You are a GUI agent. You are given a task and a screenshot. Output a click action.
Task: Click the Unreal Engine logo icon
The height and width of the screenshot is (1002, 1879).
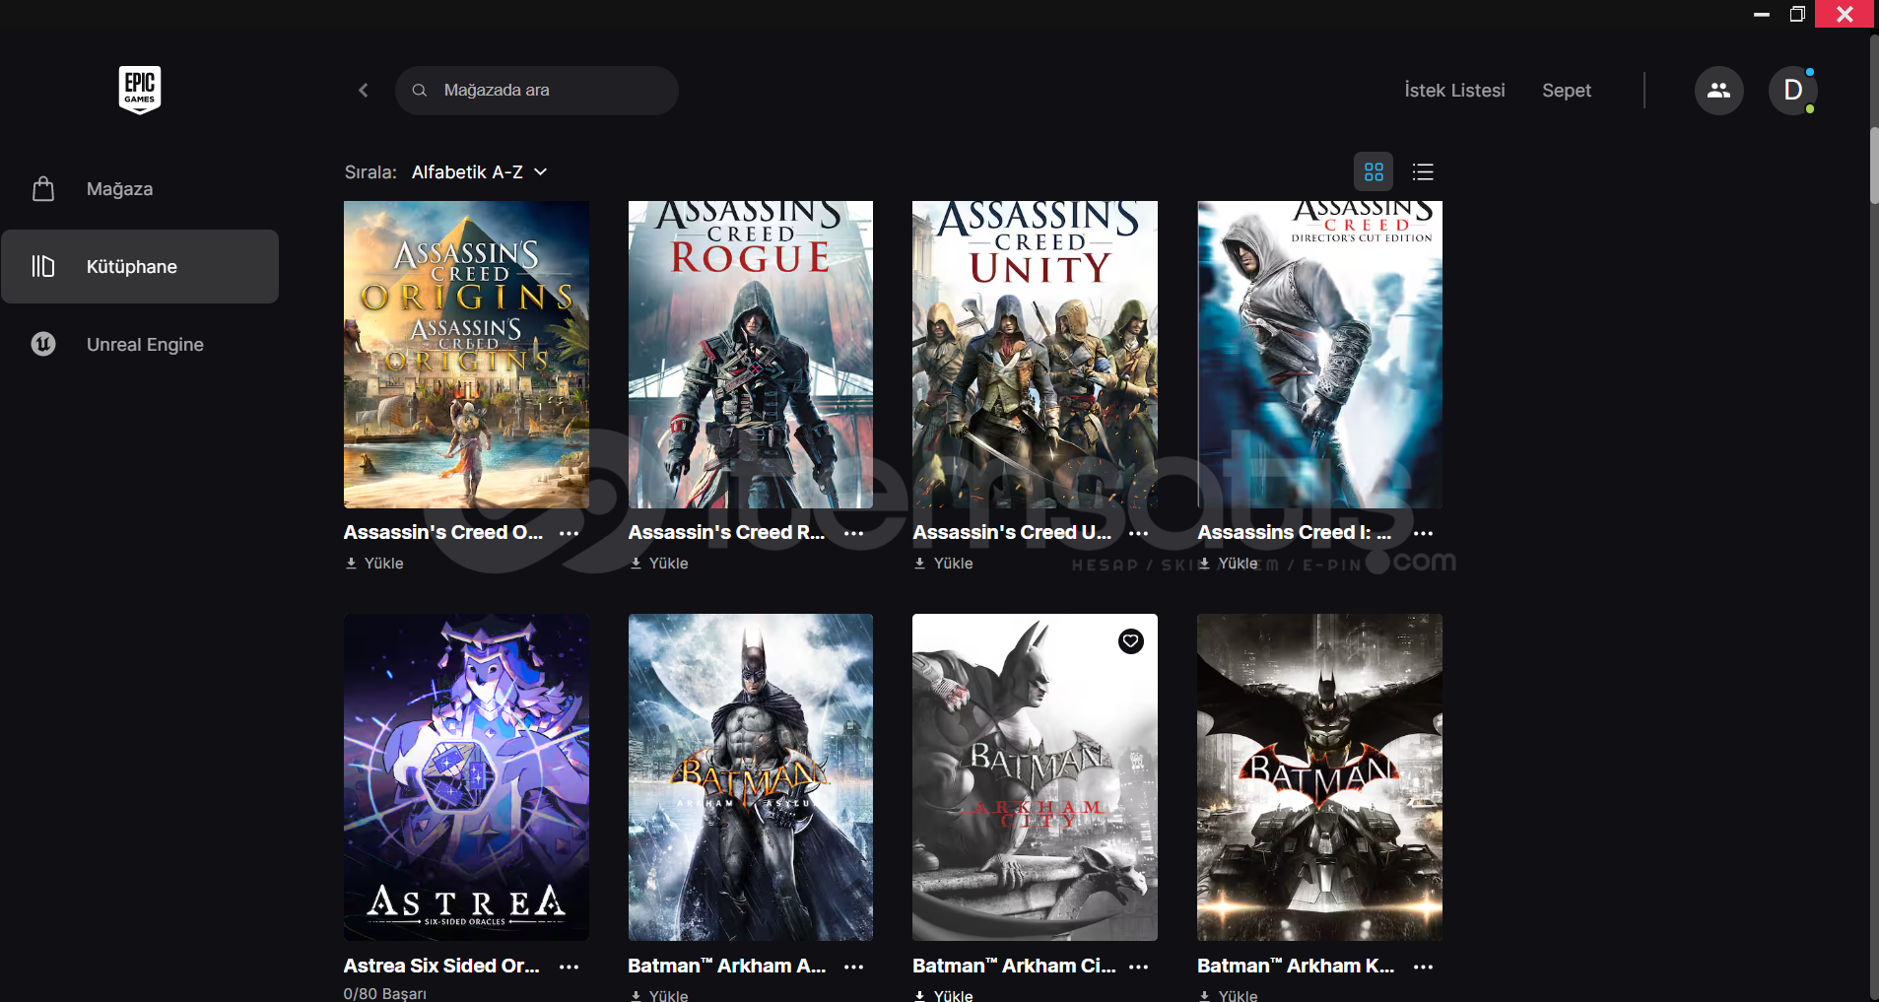[x=43, y=345]
